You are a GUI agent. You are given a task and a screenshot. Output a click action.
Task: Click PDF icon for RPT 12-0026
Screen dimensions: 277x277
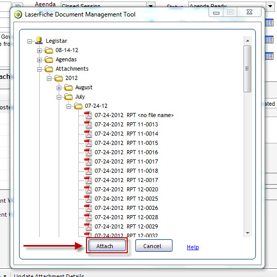pyautogui.click(x=88, y=208)
